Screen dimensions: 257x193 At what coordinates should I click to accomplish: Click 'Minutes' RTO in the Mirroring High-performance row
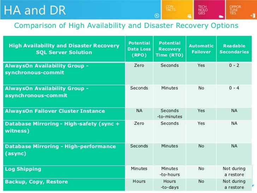169,146
